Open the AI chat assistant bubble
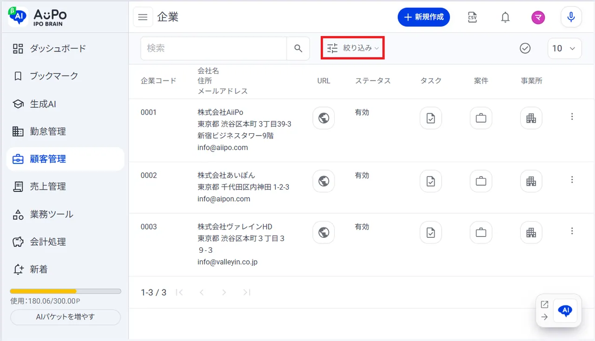 click(x=565, y=311)
